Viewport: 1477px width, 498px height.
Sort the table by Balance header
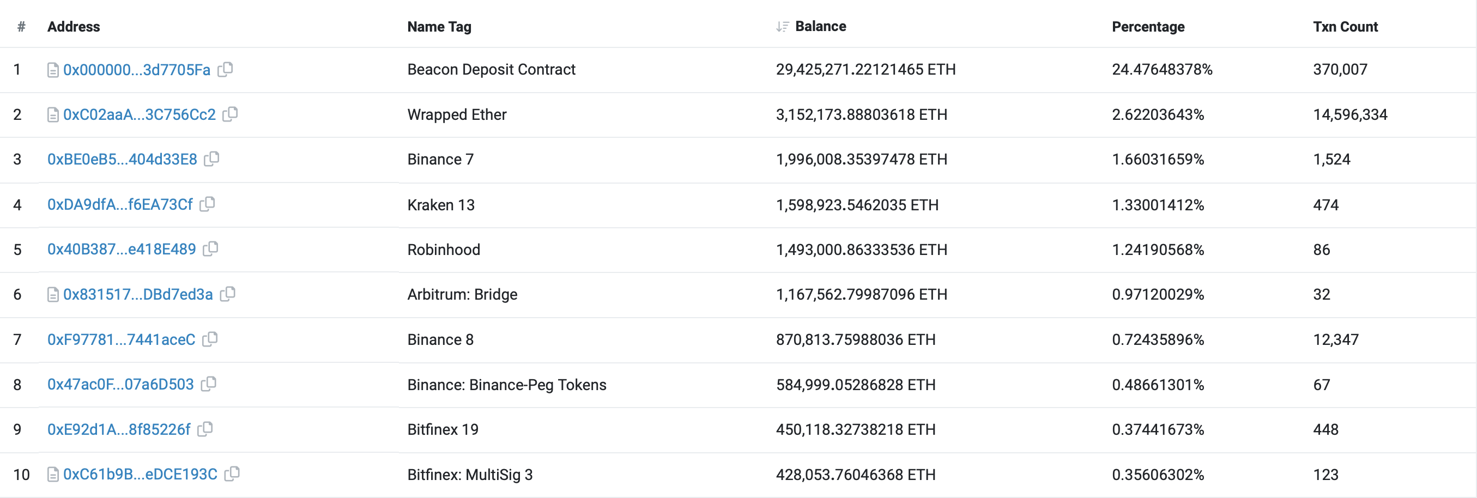coord(820,26)
